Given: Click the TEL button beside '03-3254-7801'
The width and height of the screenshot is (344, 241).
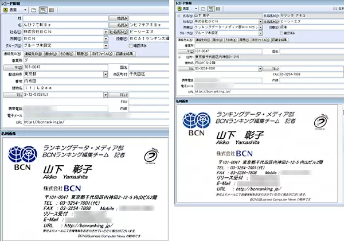Looking at the screenshot, I should (x=186, y=69).
